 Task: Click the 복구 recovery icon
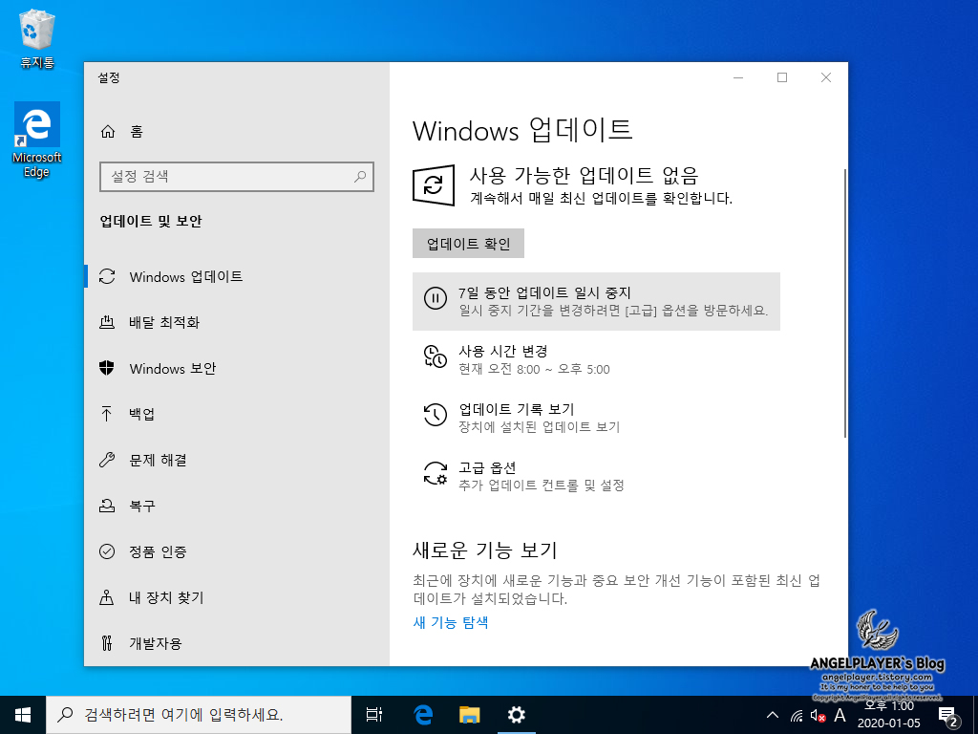[x=107, y=506]
